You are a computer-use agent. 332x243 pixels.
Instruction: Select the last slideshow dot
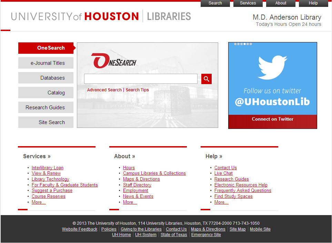[x=251, y=44]
